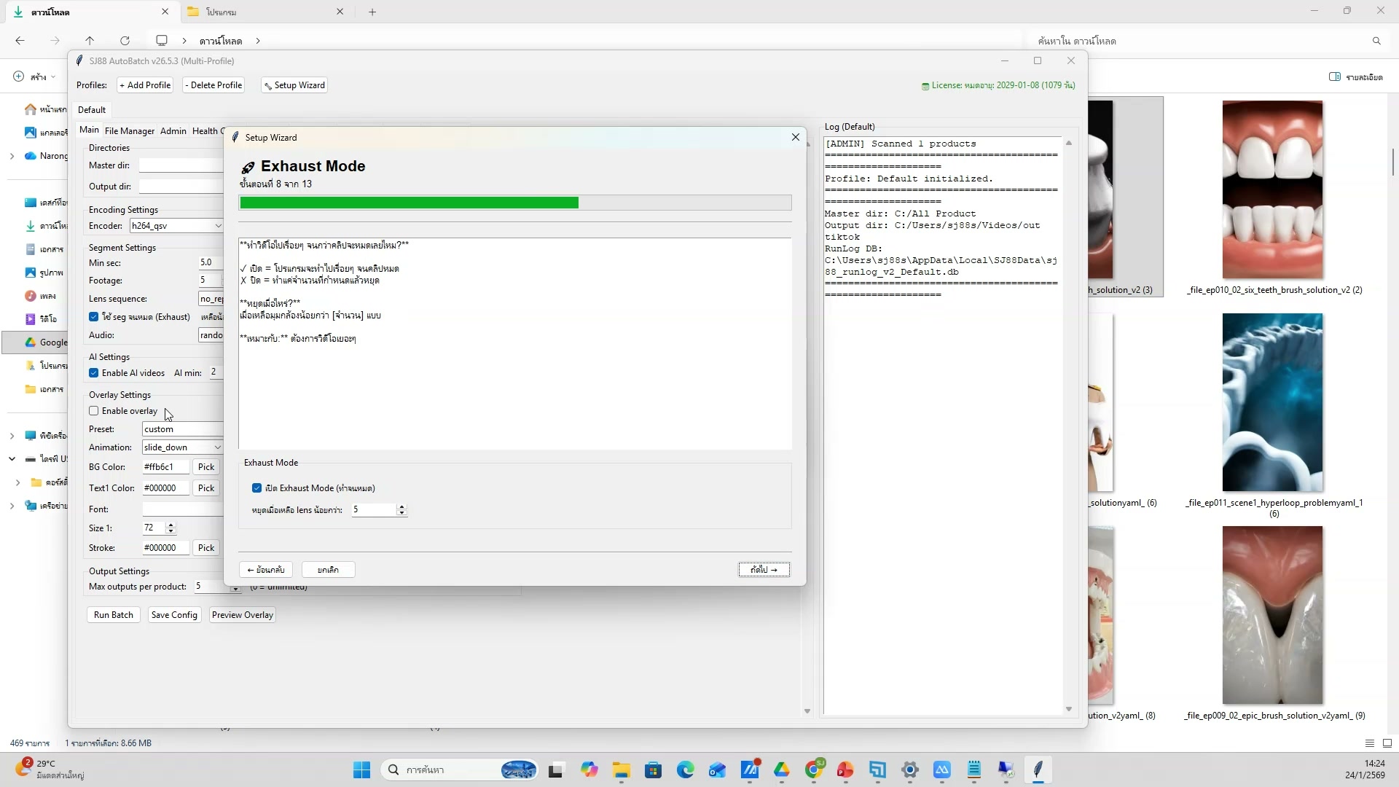
Task: Switch to the Admin tab
Action: point(173,131)
